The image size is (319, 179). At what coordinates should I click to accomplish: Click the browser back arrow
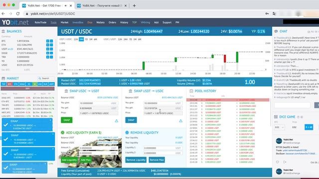click(x=3, y=13)
